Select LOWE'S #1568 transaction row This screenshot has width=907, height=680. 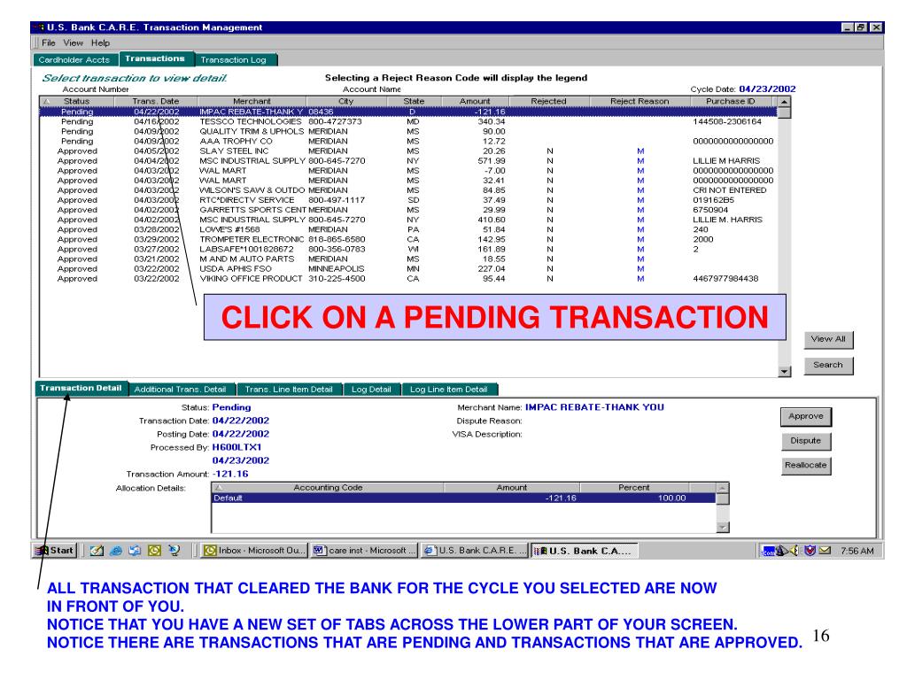point(408,229)
